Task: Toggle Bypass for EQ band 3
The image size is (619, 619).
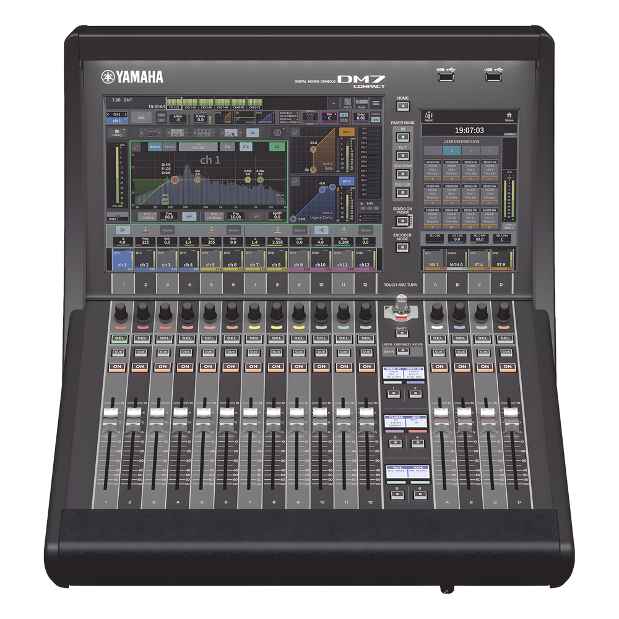Action: (x=300, y=230)
